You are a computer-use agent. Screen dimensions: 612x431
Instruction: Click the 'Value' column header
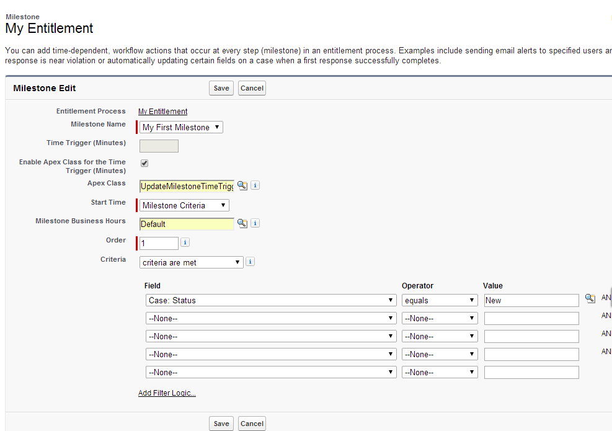492,286
